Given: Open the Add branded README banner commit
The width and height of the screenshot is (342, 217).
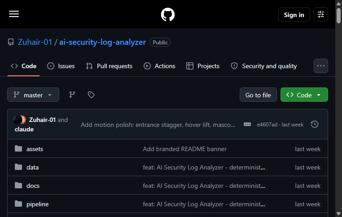Looking at the screenshot, I should point(185,149).
